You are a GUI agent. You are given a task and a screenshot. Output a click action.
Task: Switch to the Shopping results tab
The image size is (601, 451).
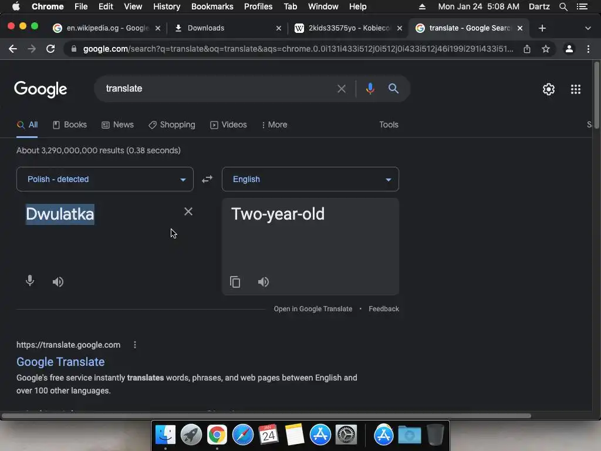click(172, 124)
